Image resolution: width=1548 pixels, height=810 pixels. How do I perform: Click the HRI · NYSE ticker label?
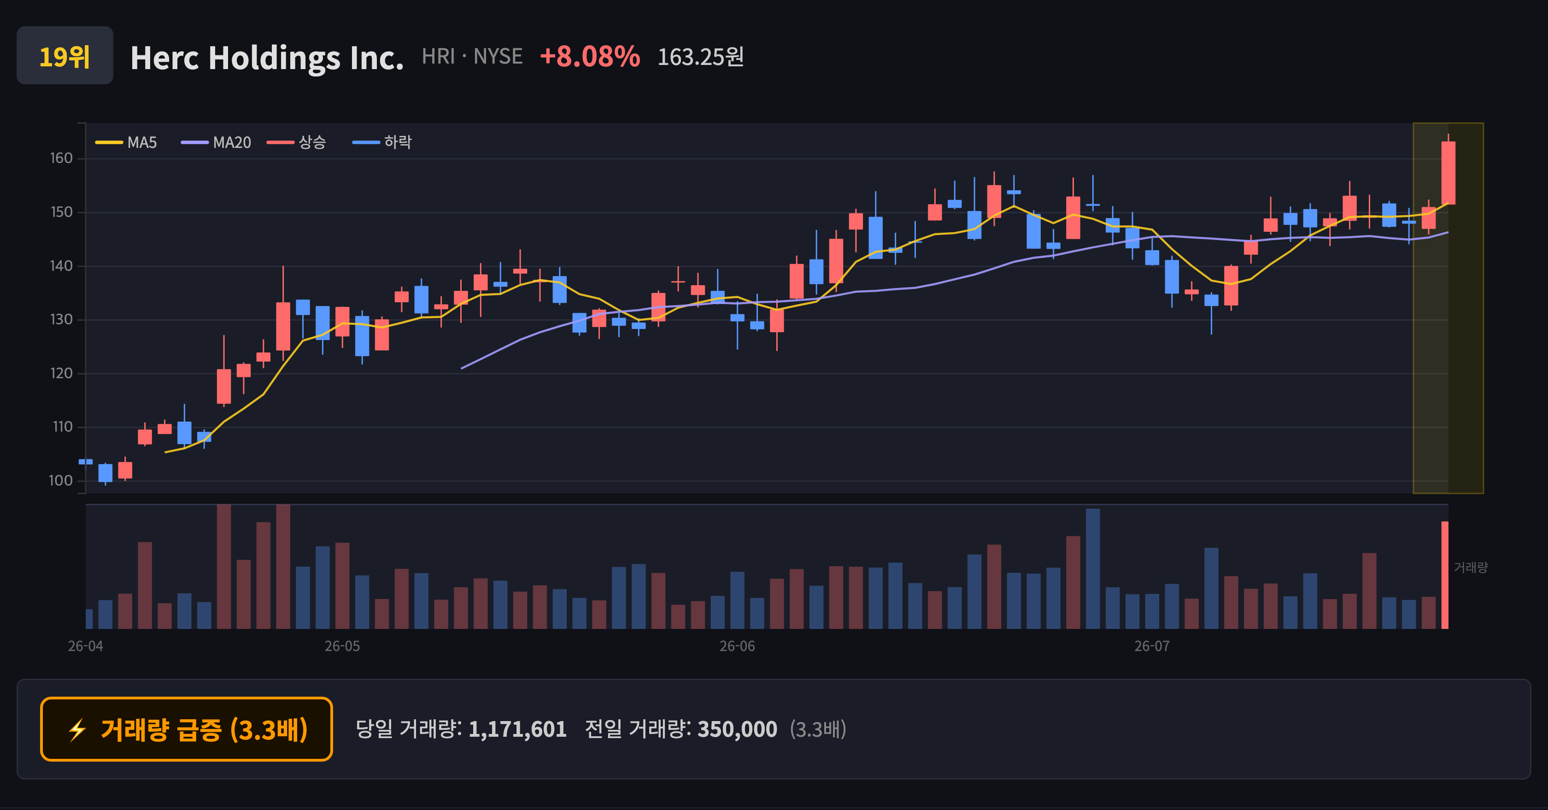[472, 57]
